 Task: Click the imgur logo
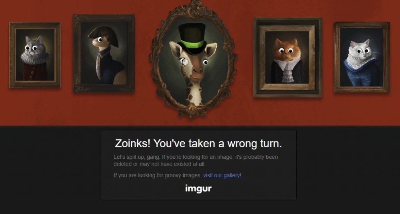(x=198, y=188)
